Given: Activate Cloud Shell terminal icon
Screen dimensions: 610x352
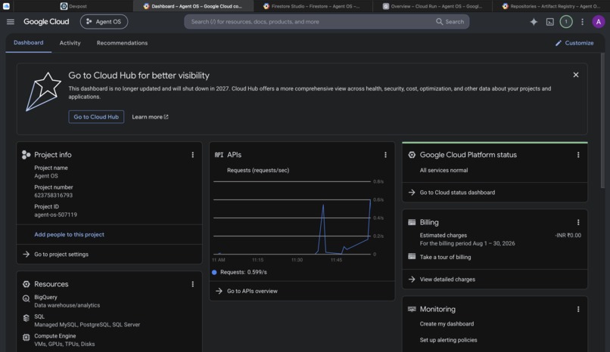Looking at the screenshot, I should pos(549,22).
